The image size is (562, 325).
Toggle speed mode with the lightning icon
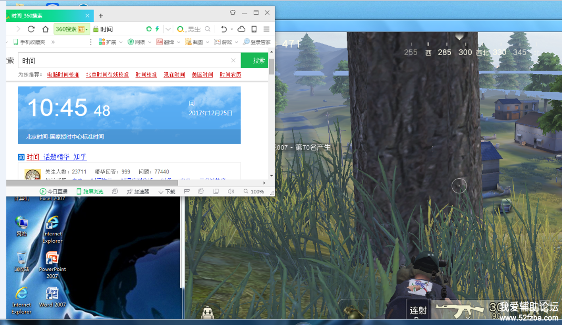[157, 29]
